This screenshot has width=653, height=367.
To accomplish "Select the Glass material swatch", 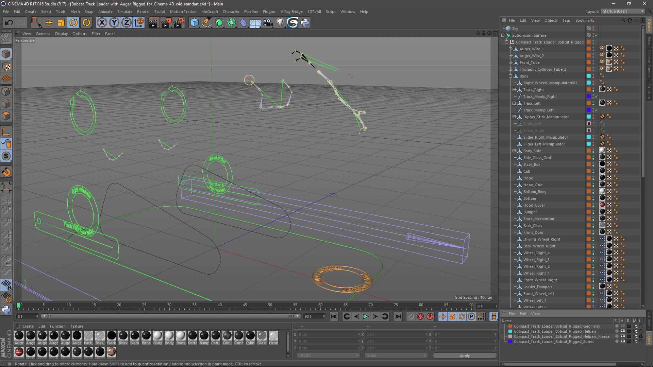I will [x=262, y=336].
